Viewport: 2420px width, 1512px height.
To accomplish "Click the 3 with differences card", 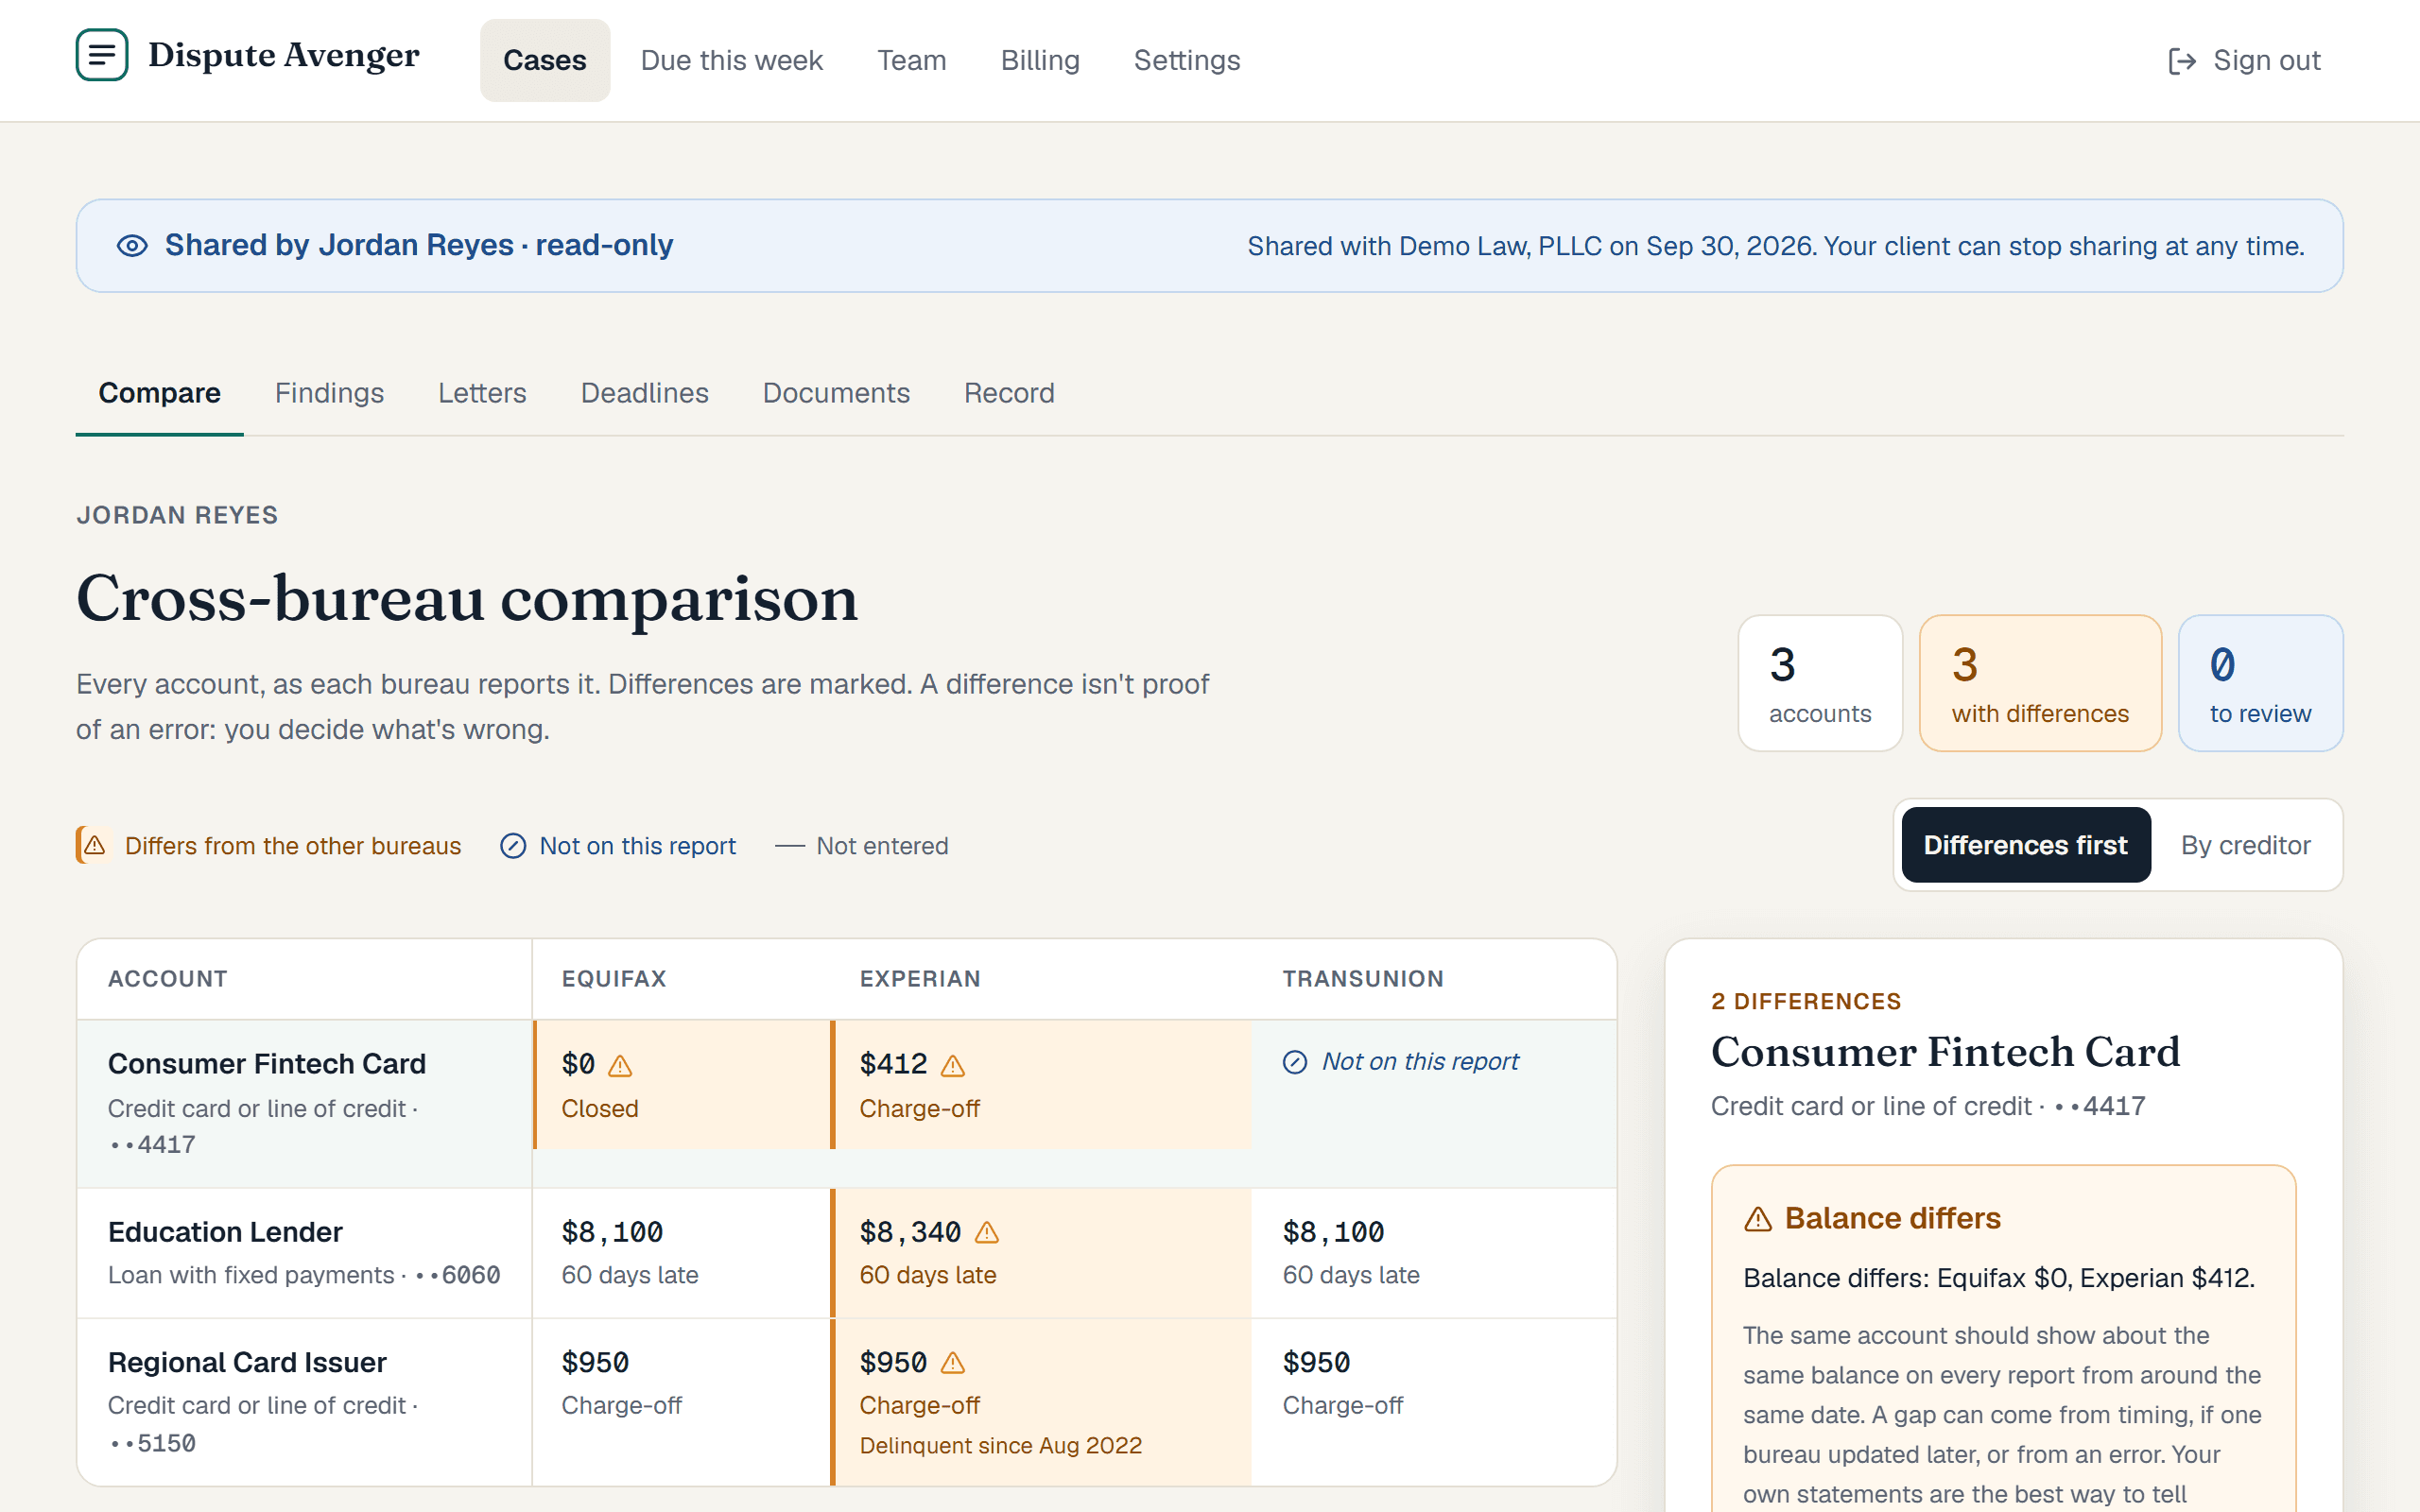I will (2040, 683).
